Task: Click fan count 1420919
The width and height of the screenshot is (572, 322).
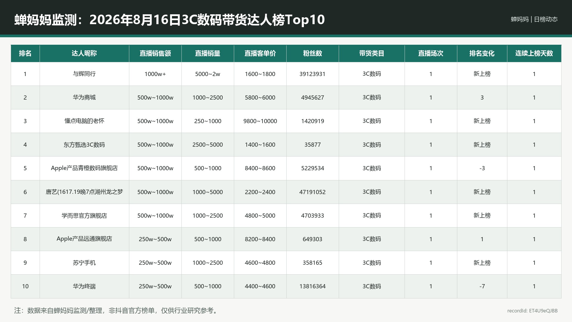Action: (313, 121)
